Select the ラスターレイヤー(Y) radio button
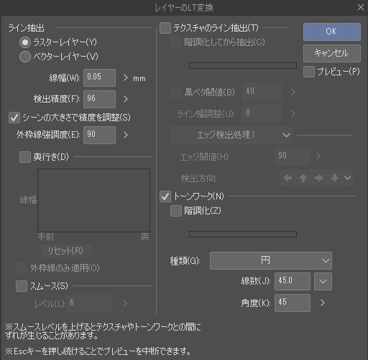 point(25,42)
